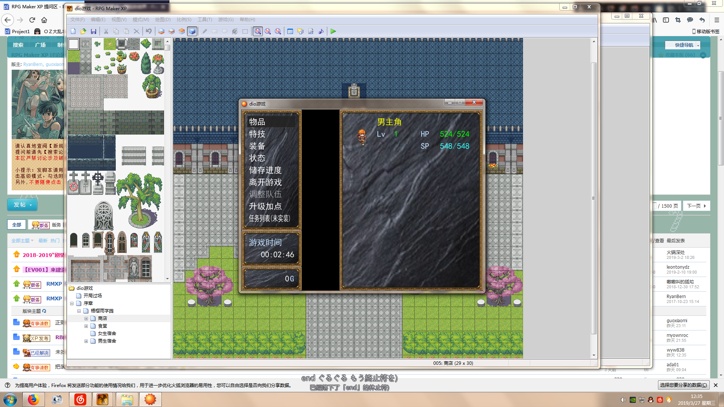Screen dimensions: 724x407
Task: Open the Materials manager folder icon
Action: point(301,31)
